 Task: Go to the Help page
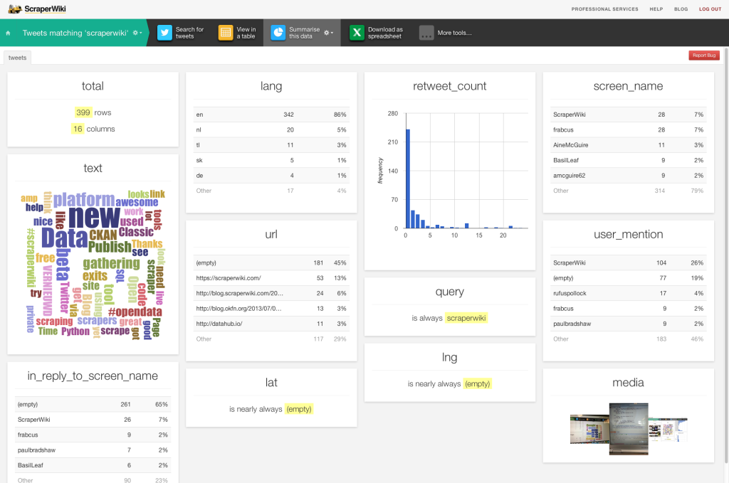click(x=656, y=9)
